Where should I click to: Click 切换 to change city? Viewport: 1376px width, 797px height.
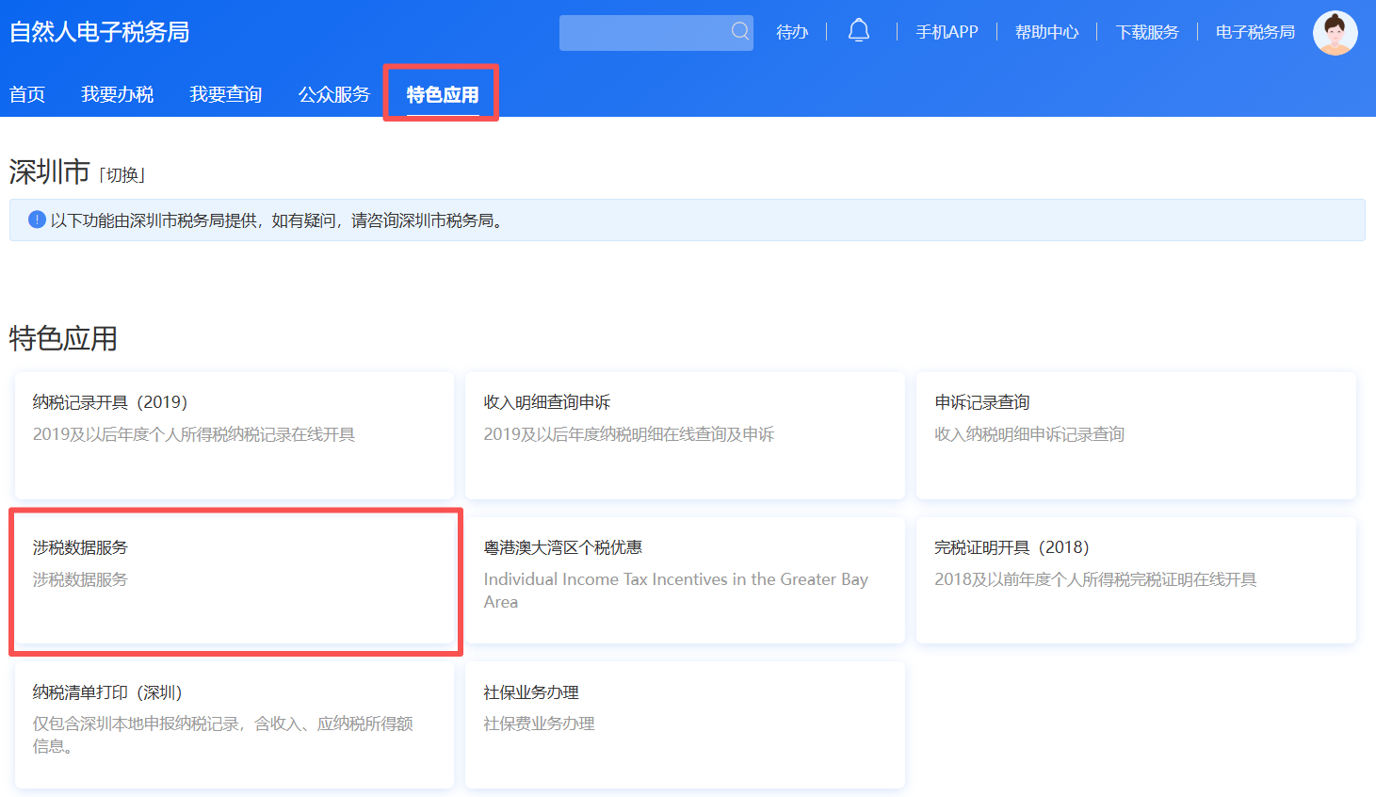(122, 175)
